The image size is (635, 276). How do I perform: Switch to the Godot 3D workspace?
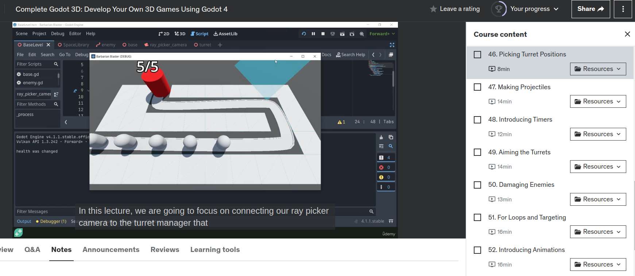180,34
